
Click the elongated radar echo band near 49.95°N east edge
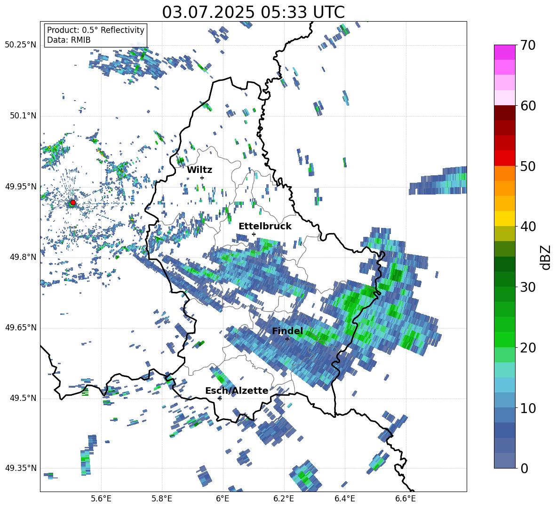click(438, 181)
